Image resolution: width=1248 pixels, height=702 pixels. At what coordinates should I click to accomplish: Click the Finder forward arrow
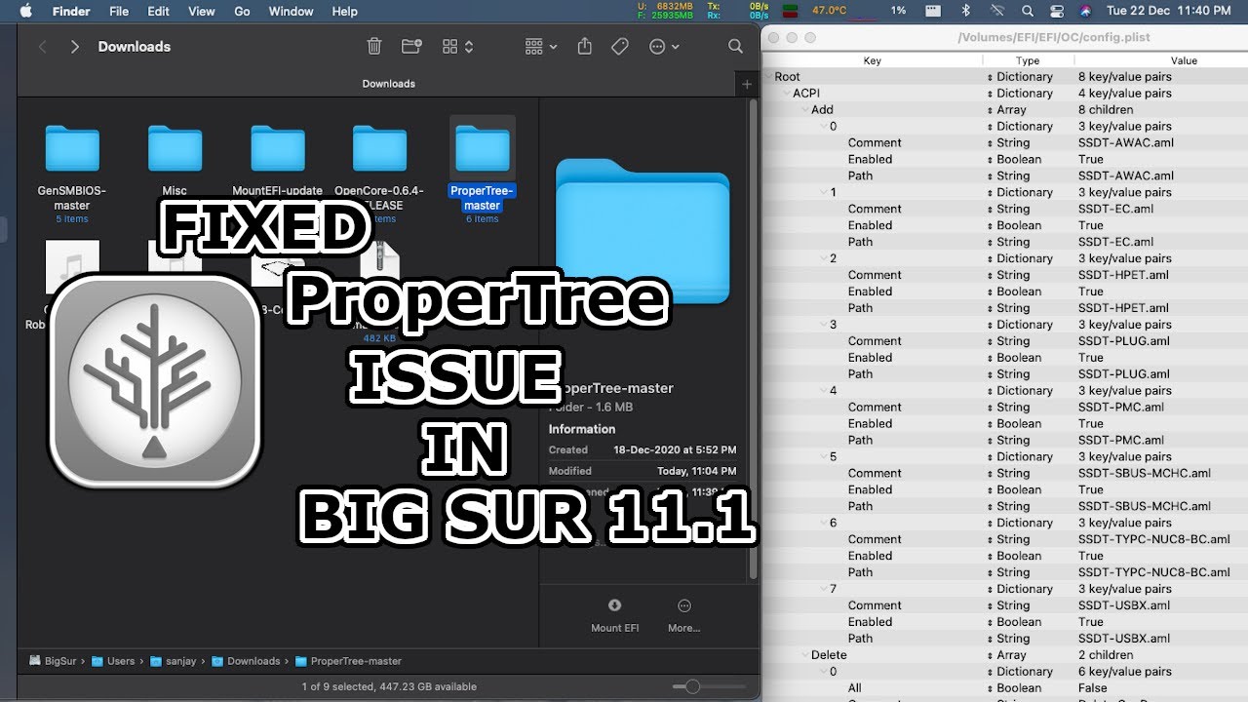click(x=75, y=47)
